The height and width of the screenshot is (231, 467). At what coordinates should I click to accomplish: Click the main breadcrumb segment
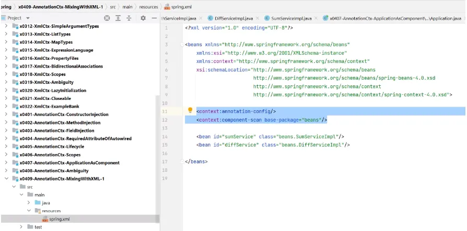[127, 7]
